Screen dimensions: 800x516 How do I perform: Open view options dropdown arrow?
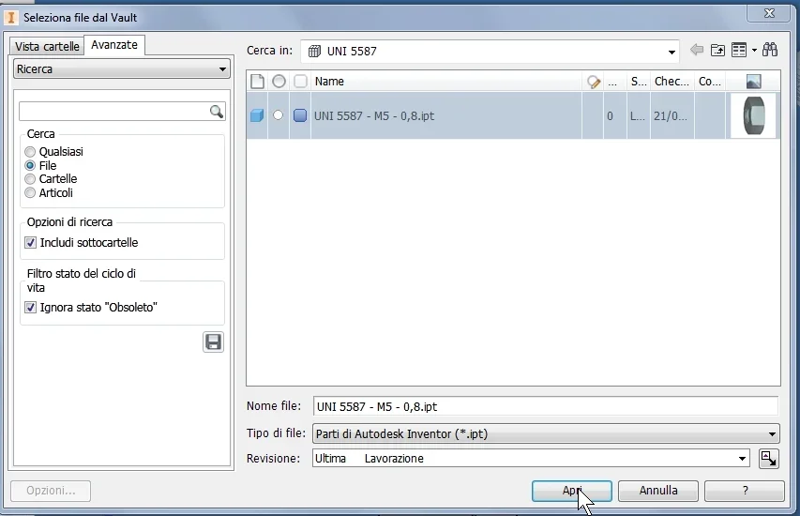click(x=754, y=50)
